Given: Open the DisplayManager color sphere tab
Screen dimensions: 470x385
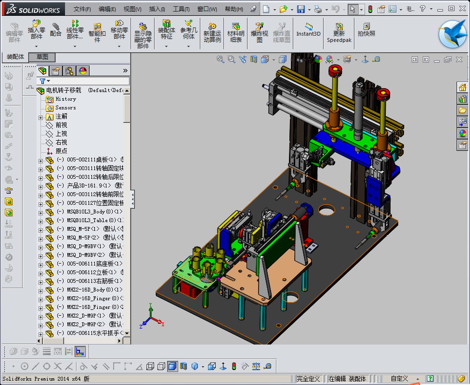Looking at the screenshot, I should coord(82,71).
